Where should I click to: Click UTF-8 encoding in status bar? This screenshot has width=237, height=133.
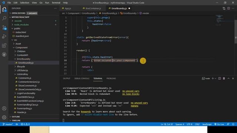coord(189,124)
